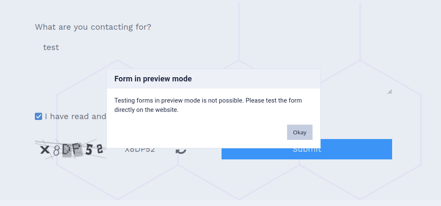Viewport: 441px width, 206px height.
Task: Click the distorted captcha image
Action: [71, 149]
